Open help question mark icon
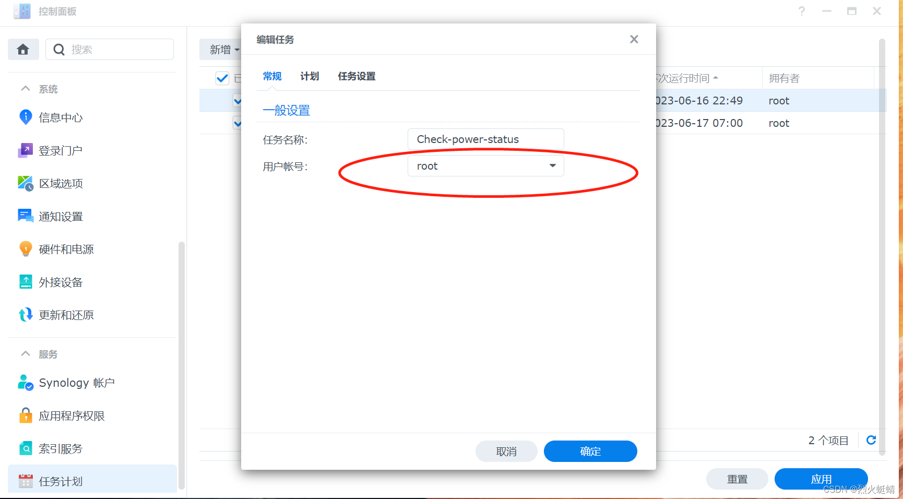 click(801, 11)
